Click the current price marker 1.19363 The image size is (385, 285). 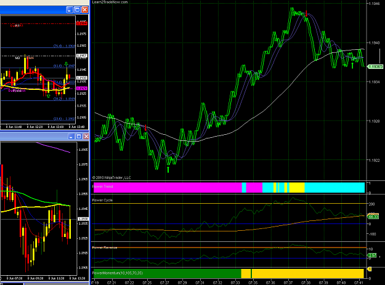(375, 66)
